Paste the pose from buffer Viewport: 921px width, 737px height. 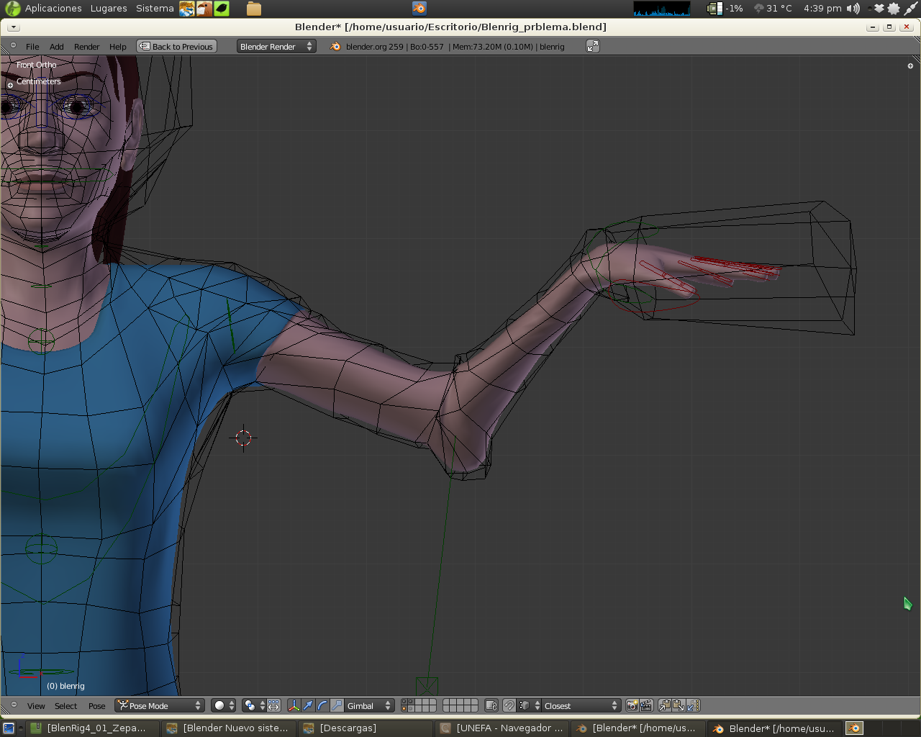[679, 705]
